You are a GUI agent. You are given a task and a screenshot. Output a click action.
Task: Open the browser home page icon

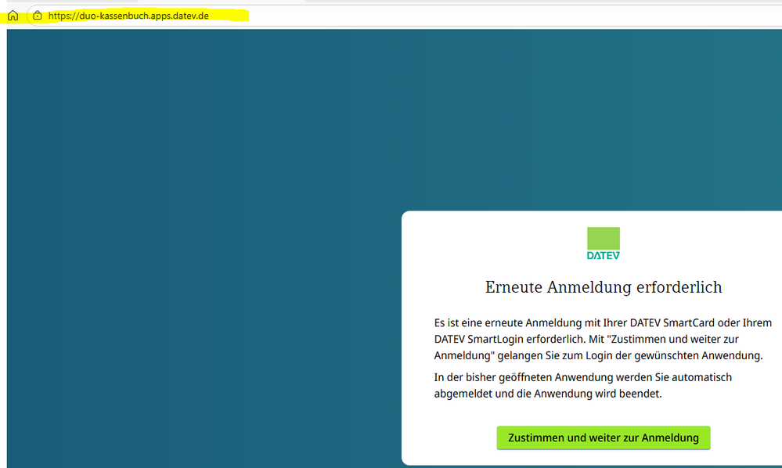[13, 16]
